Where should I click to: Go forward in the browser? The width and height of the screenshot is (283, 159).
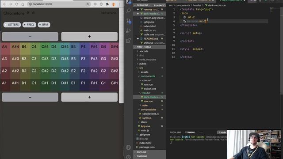11,4
